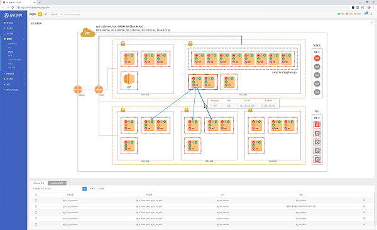Click blue search button in rules filter
Screen dimensions: 377x230
click(x=84, y=189)
